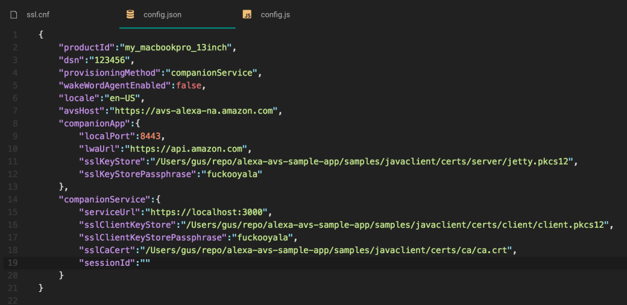Click the "sslClientKeyStorePassphrase" key
Screen dimensions: 627x305
(x=153, y=237)
